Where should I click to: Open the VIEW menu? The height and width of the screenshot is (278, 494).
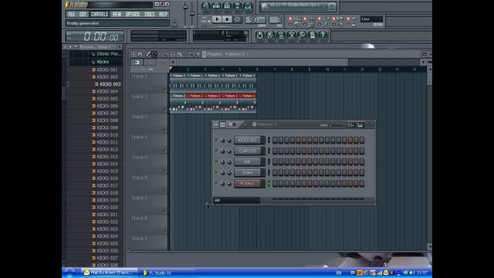pos(117,14)
